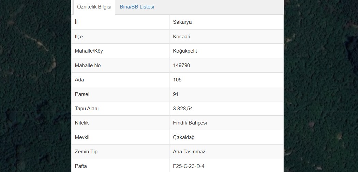Click the Zemin Tip row label
358x172 pixels.
coord(86,152)
